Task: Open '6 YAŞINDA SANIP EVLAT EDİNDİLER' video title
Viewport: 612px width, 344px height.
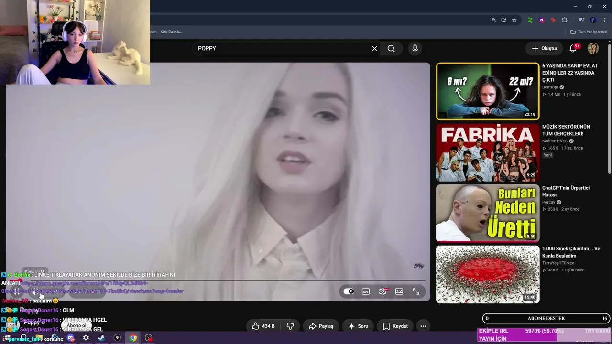Action: point(570,73)
